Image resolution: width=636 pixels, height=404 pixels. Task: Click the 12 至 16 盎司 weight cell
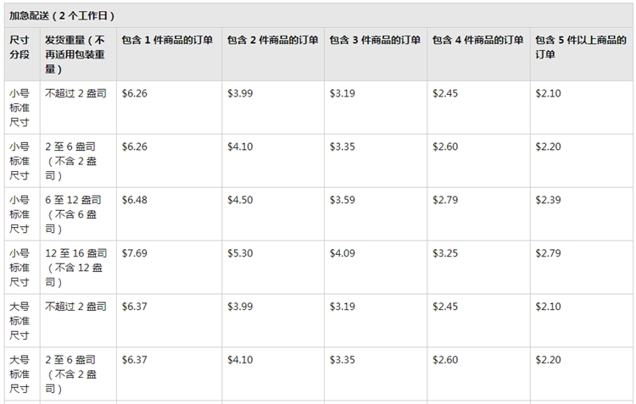[x=75, y=268]
